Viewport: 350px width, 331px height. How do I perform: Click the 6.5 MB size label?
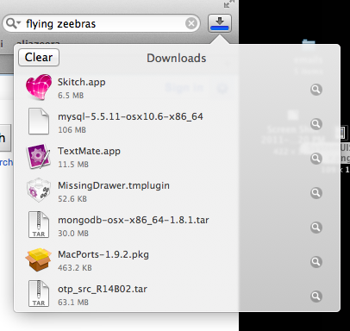[71, 96]
